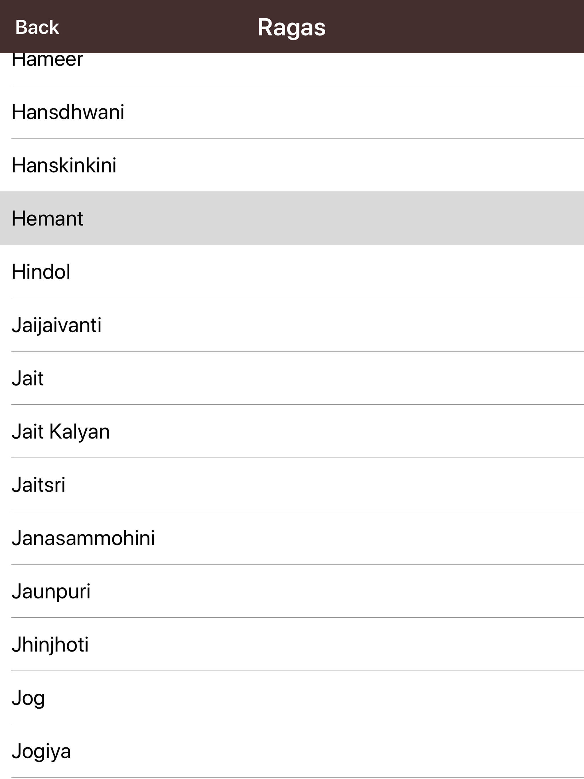Tap the Jhinjhoti raga row
Viewport: 584px width, 779px height.
coord(50,644)
